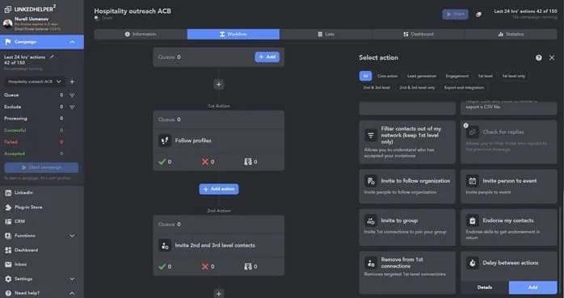
Task: Open successful count under Follow profiles
Action: [165, 162]
